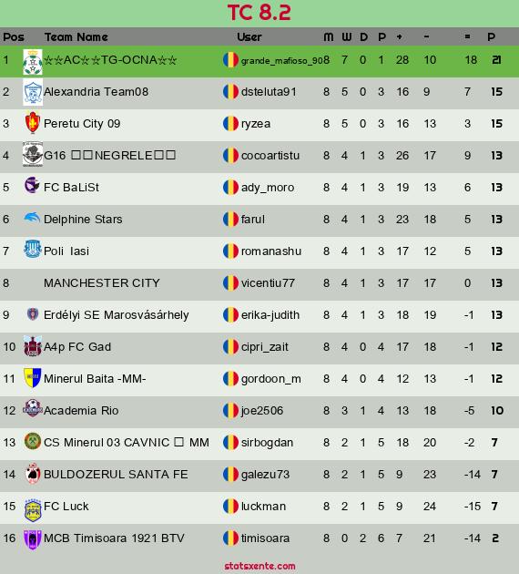
Task: Click the FC BaLiSt purple logo
Action: (x=32, y=185)
